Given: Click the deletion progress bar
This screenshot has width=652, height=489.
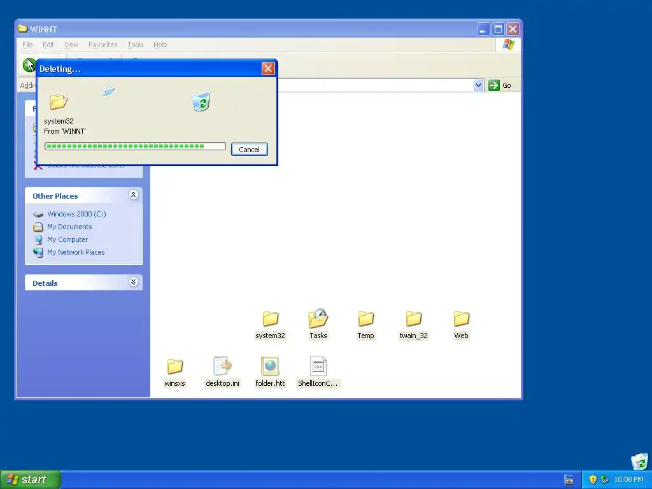Looking at the screenshot, I should point(135,146).
